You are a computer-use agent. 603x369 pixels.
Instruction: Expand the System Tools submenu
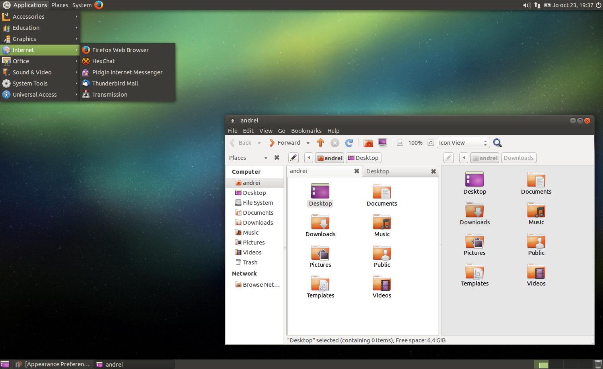click(40, 84)
